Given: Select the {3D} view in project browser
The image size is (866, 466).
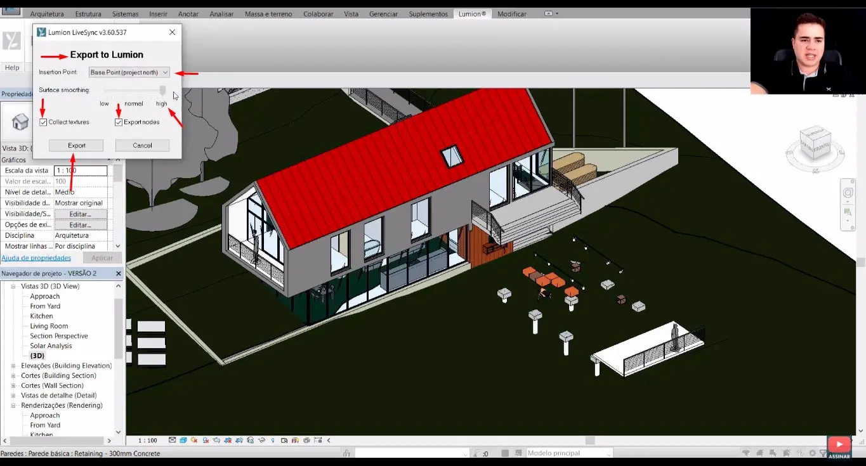Looking at the screenshot, I should tap(37, 356).
